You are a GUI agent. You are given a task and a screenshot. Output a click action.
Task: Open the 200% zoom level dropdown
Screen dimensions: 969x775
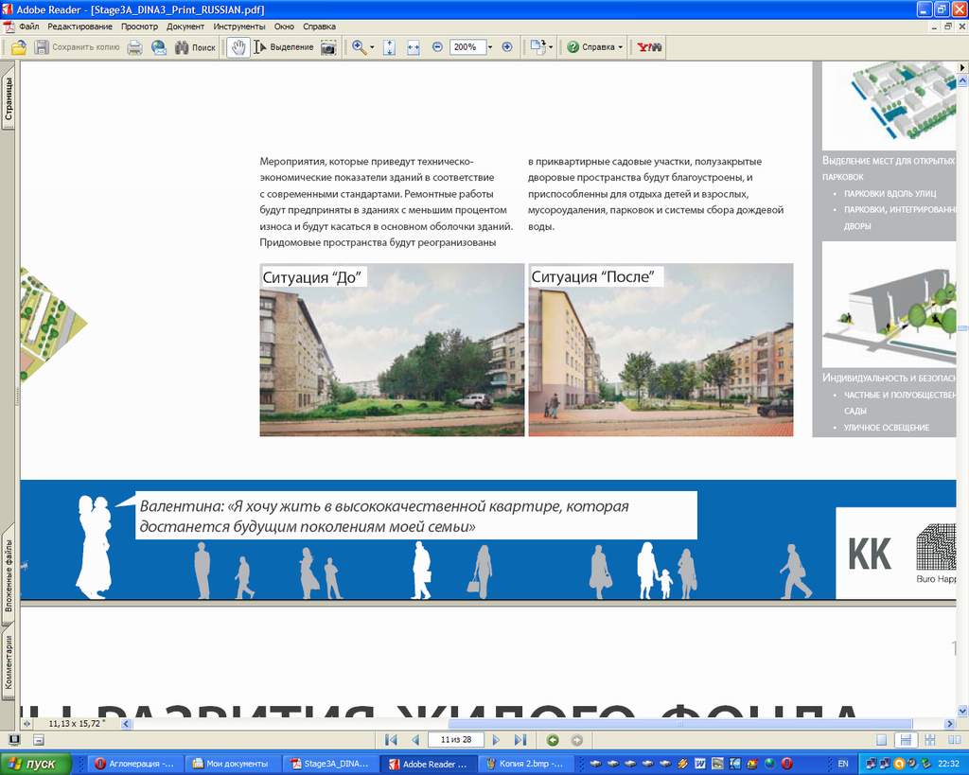coord(490,47)
